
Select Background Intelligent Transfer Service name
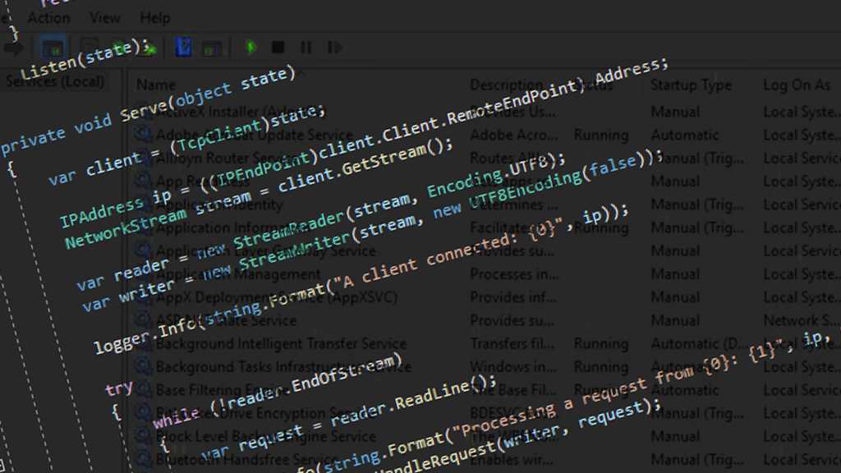tap(281, 344)
